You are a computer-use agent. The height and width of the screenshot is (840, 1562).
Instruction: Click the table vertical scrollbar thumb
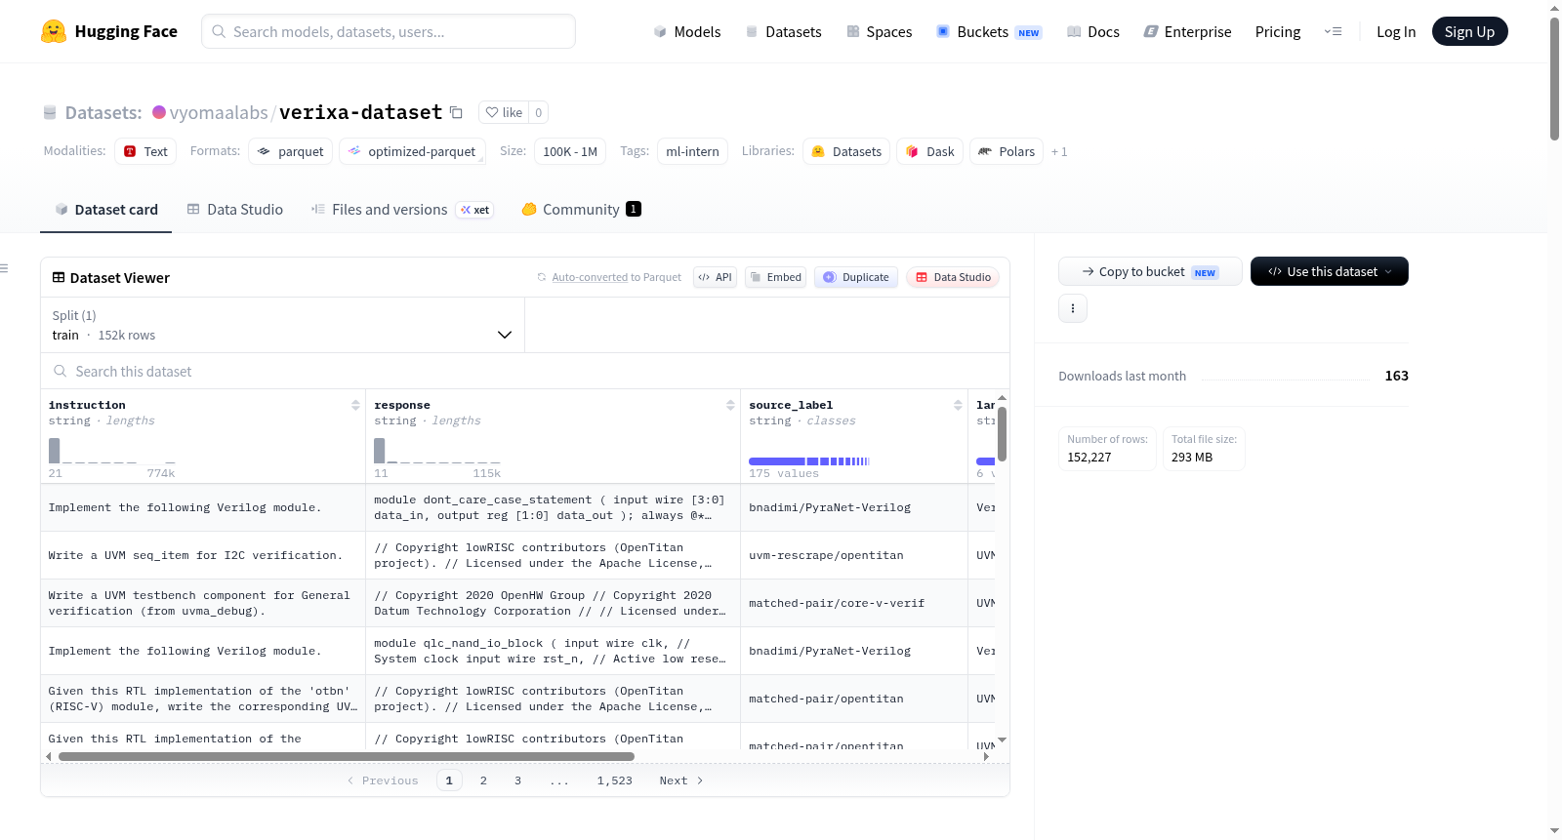(x=1002, y=434)
